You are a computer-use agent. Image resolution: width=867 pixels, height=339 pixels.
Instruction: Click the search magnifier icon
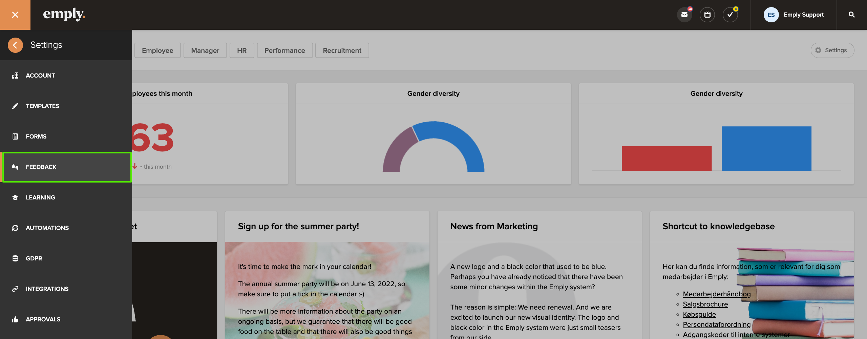851,15
